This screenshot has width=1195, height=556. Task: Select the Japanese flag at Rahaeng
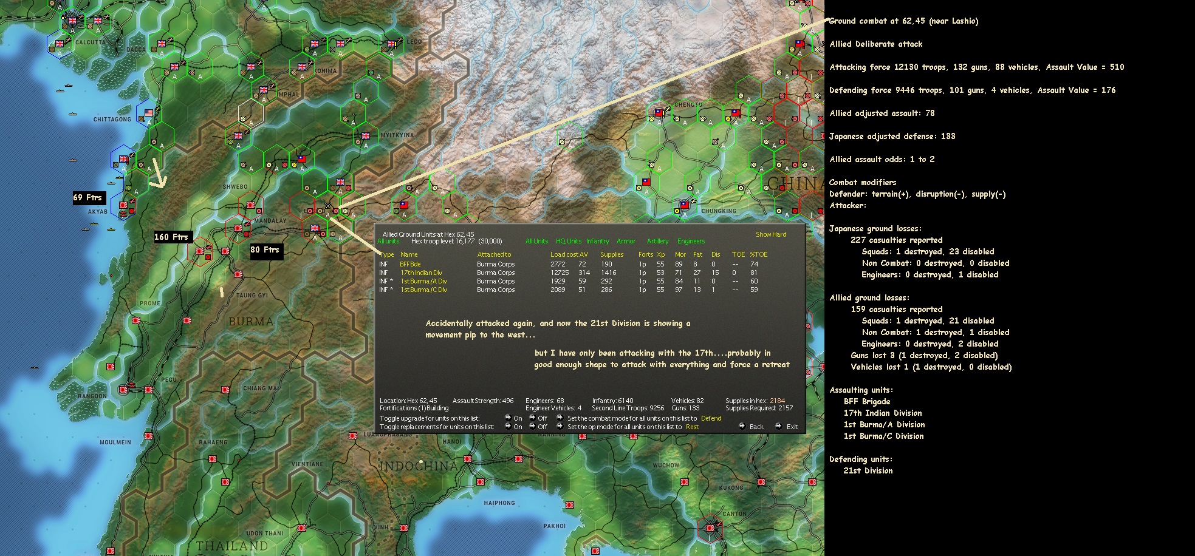(213, 459)
